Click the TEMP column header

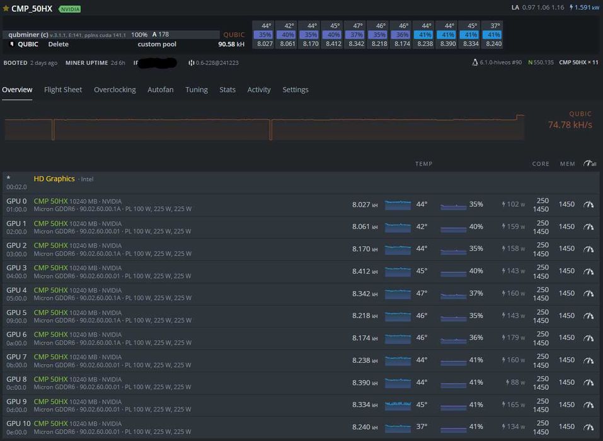(424, 164)
